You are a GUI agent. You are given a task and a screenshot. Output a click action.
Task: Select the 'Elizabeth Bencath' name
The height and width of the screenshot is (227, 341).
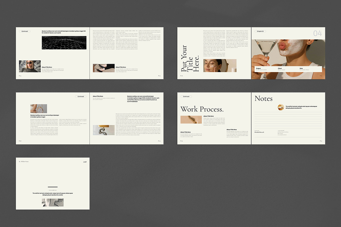point(259,132)
